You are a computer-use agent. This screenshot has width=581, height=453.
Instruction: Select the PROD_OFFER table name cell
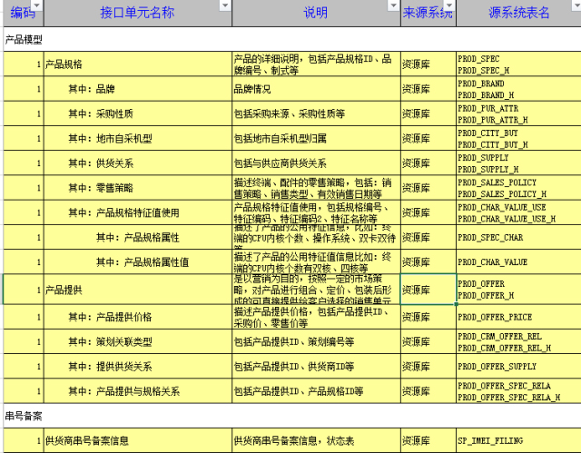tap(518, 290)
